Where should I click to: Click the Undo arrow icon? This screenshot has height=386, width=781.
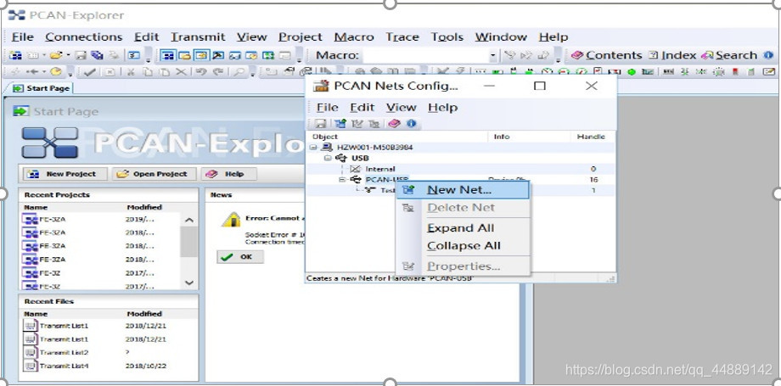200,72
